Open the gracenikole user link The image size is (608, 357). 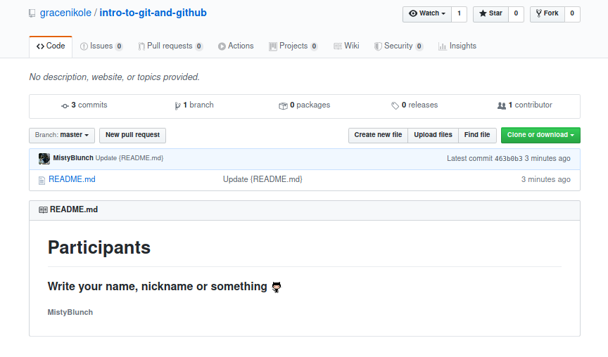65,13
